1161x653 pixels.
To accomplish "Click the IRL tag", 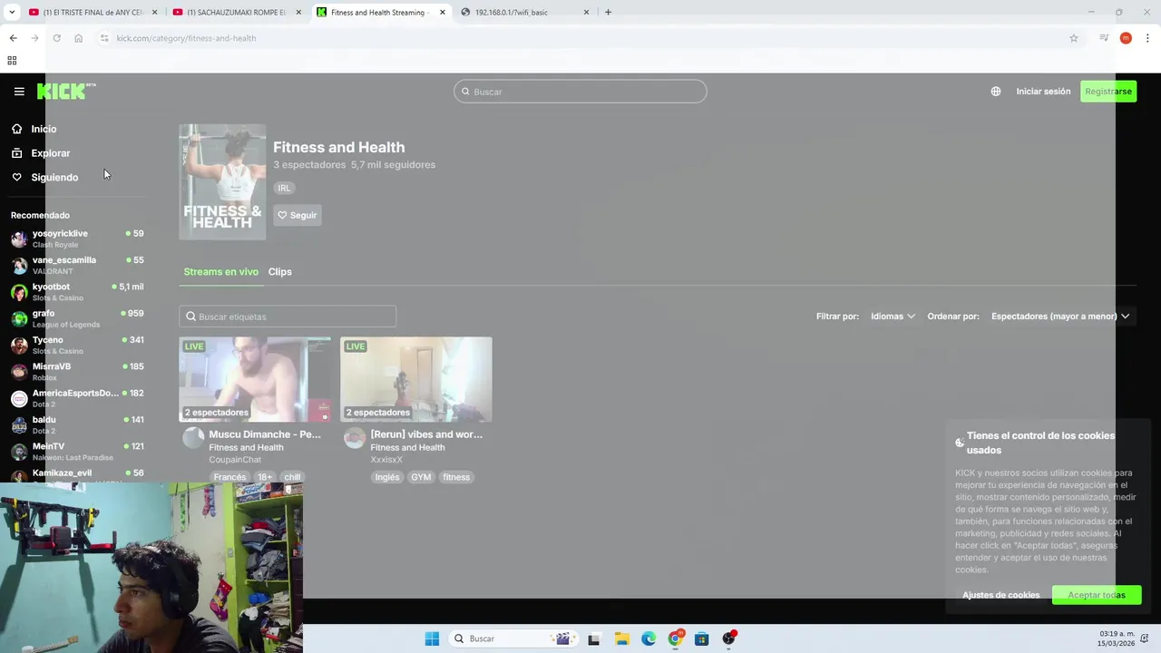I will tap(284, 189).
